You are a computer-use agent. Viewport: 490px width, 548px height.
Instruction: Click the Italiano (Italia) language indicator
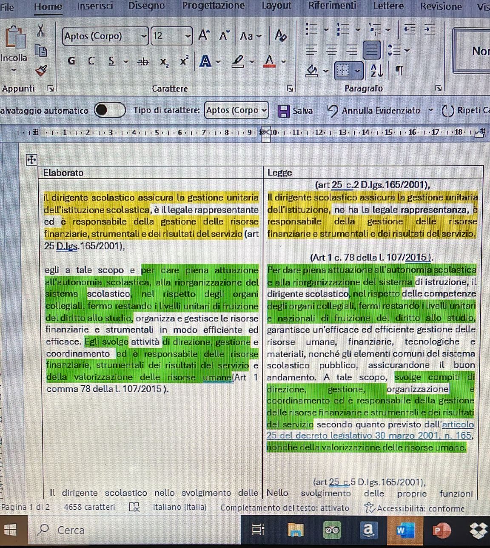[179, 508]
